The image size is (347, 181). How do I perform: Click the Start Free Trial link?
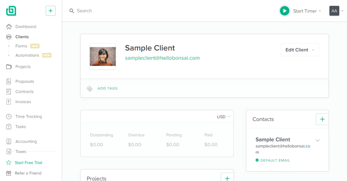(x=28, y=163)
